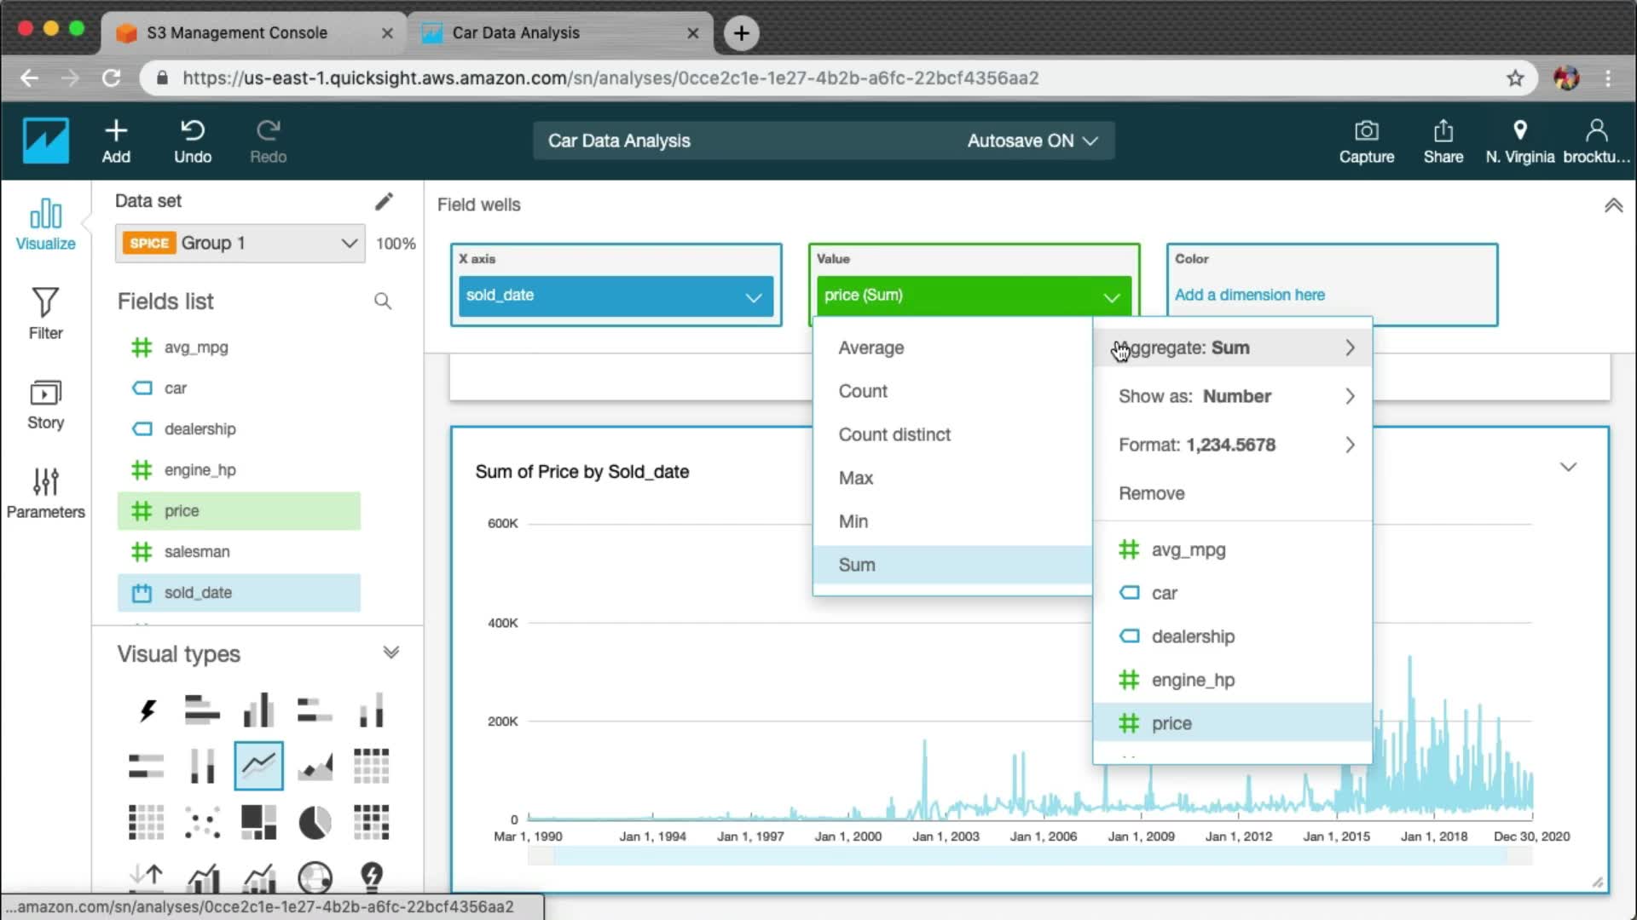Click the Capture camera icon
The height and width of the screenshot is (920, 1637).
1366,131
